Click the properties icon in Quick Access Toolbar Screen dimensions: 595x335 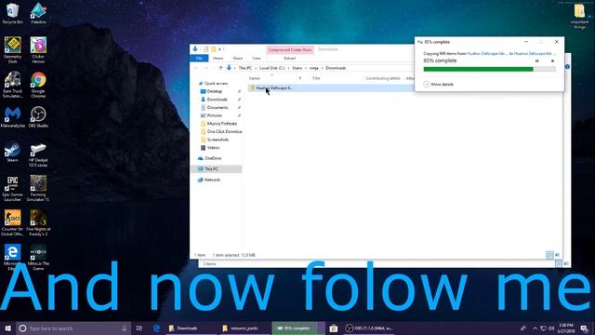(x=205, y=49)
